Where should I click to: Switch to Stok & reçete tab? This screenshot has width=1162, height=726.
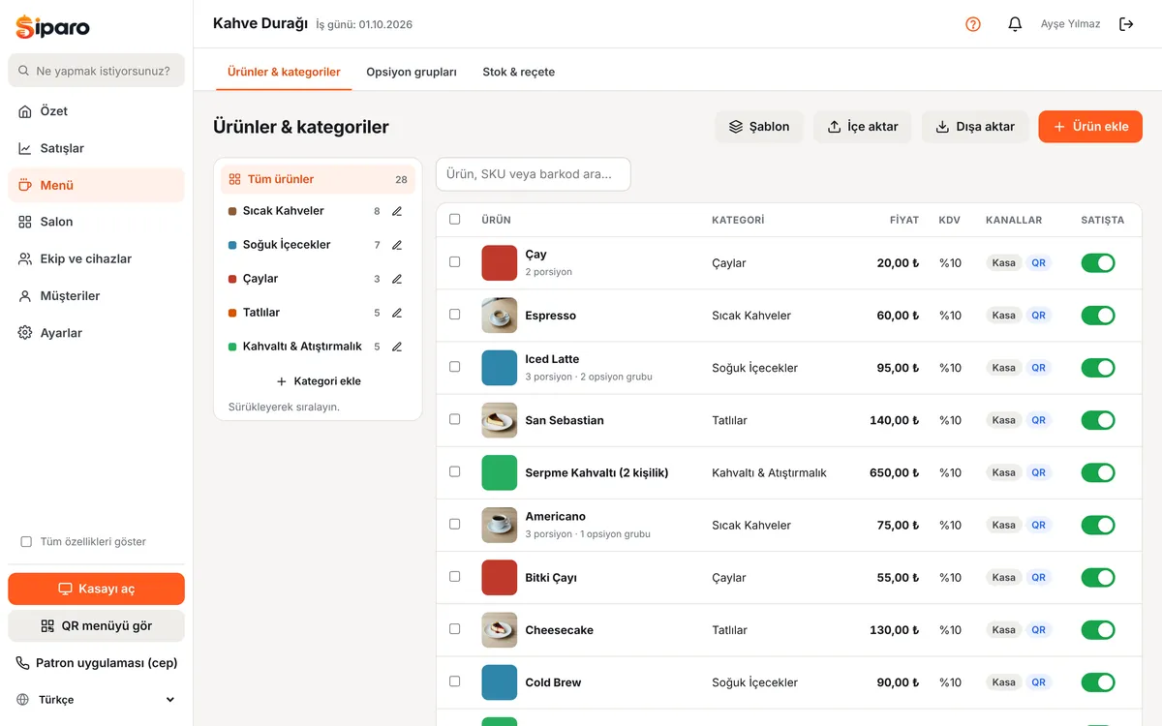pos(519,72)
